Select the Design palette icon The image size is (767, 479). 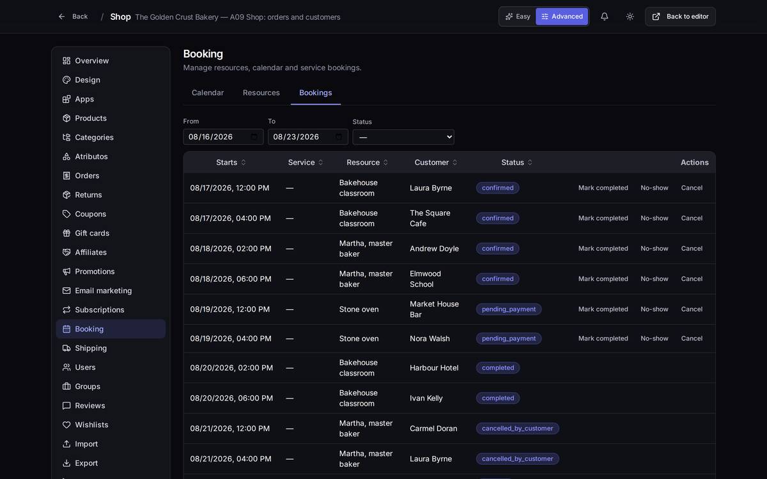[66, 80]
